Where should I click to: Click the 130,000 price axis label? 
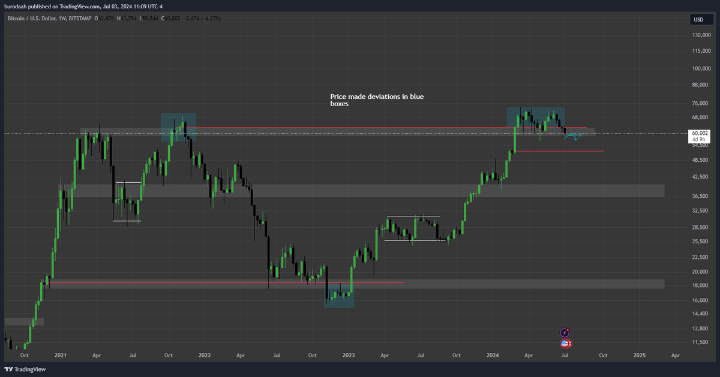[x=701, y=35]
